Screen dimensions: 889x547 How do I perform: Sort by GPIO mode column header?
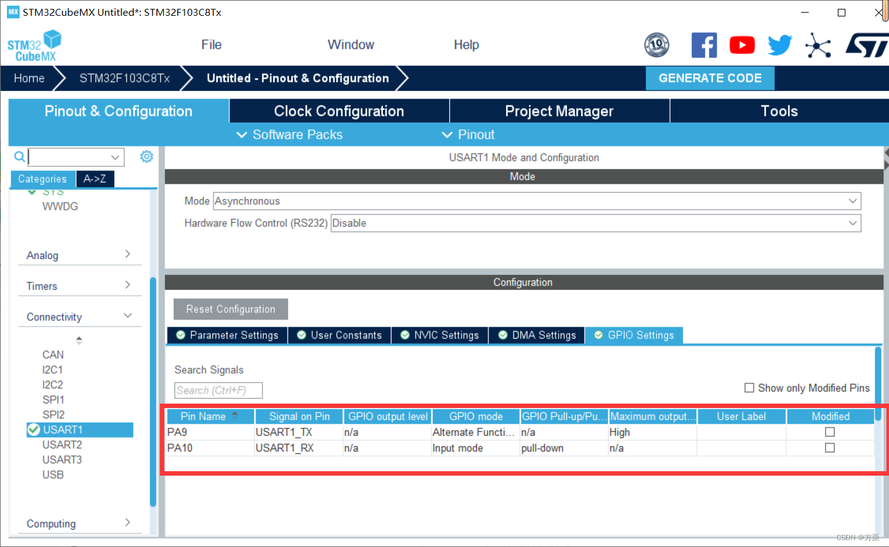(x=476, y=416)
